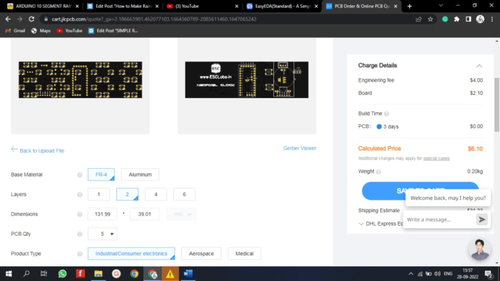Open Microsoft Word from the taskbar

pos(188,274)
